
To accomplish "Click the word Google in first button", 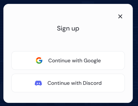I will pos(92,61).
